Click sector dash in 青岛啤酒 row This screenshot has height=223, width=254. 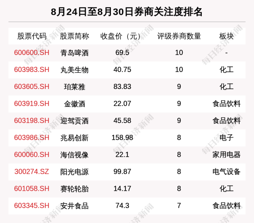point(226,53)
